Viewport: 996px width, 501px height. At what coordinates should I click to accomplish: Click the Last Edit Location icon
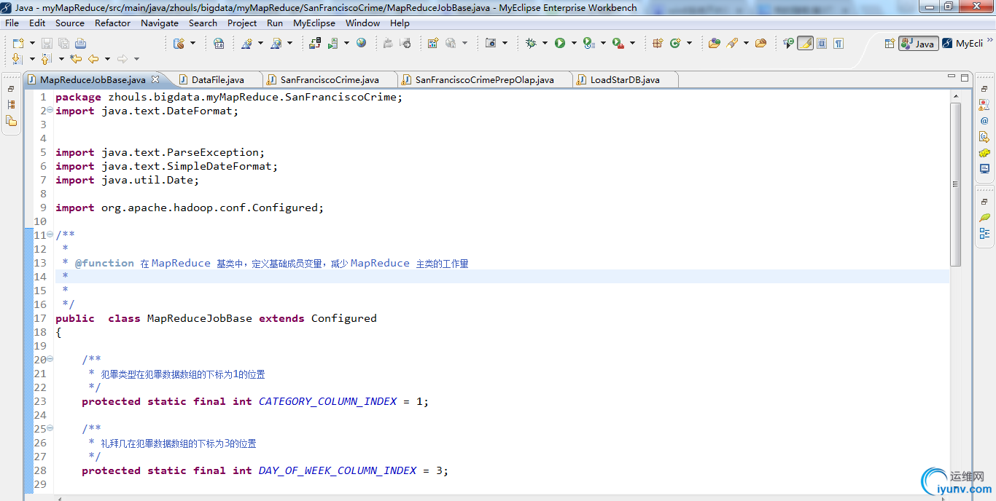pos(76,59)
